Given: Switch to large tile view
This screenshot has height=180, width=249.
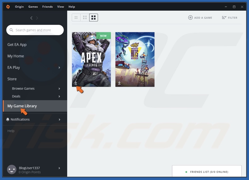Looking at the screenshot, I should click(x=94, y=17).
